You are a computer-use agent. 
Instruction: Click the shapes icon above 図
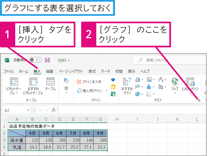66,81
